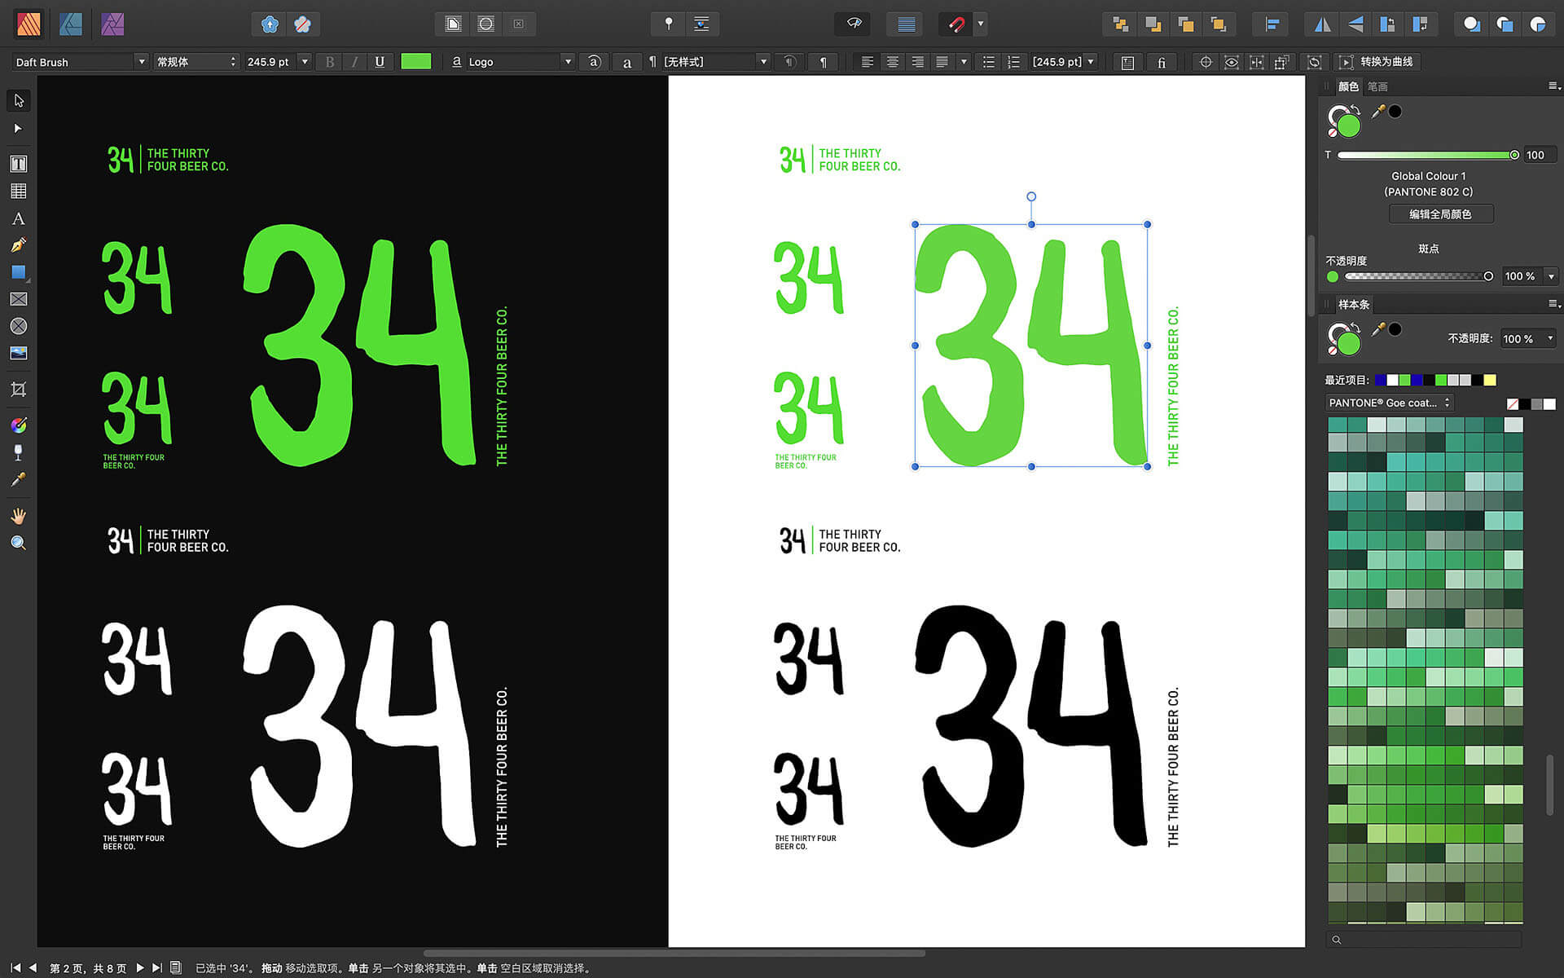Switch to the 笔画 tab

coord(1377,86)
